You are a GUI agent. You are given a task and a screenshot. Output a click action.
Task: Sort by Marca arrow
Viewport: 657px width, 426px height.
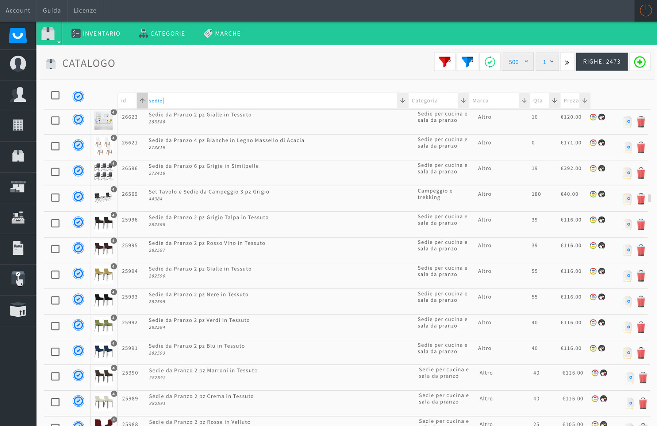tap(524, 101)
